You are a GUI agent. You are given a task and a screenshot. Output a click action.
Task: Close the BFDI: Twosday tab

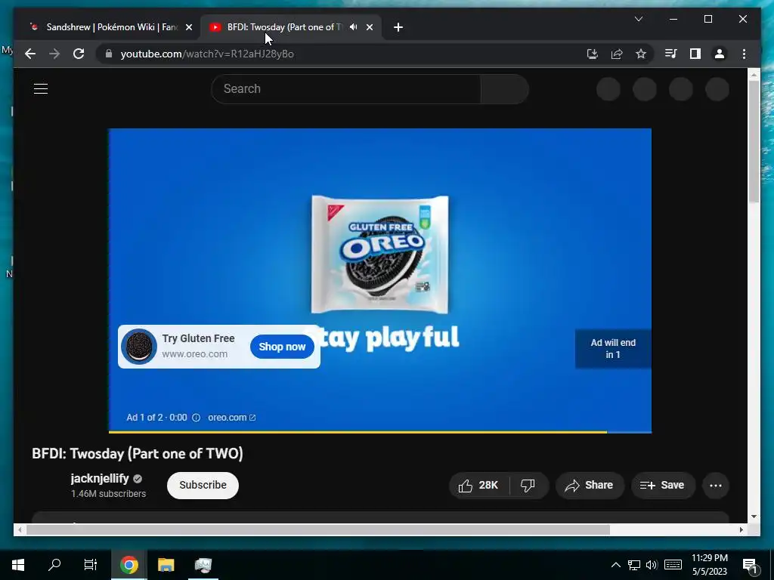(x=370, y=27)
